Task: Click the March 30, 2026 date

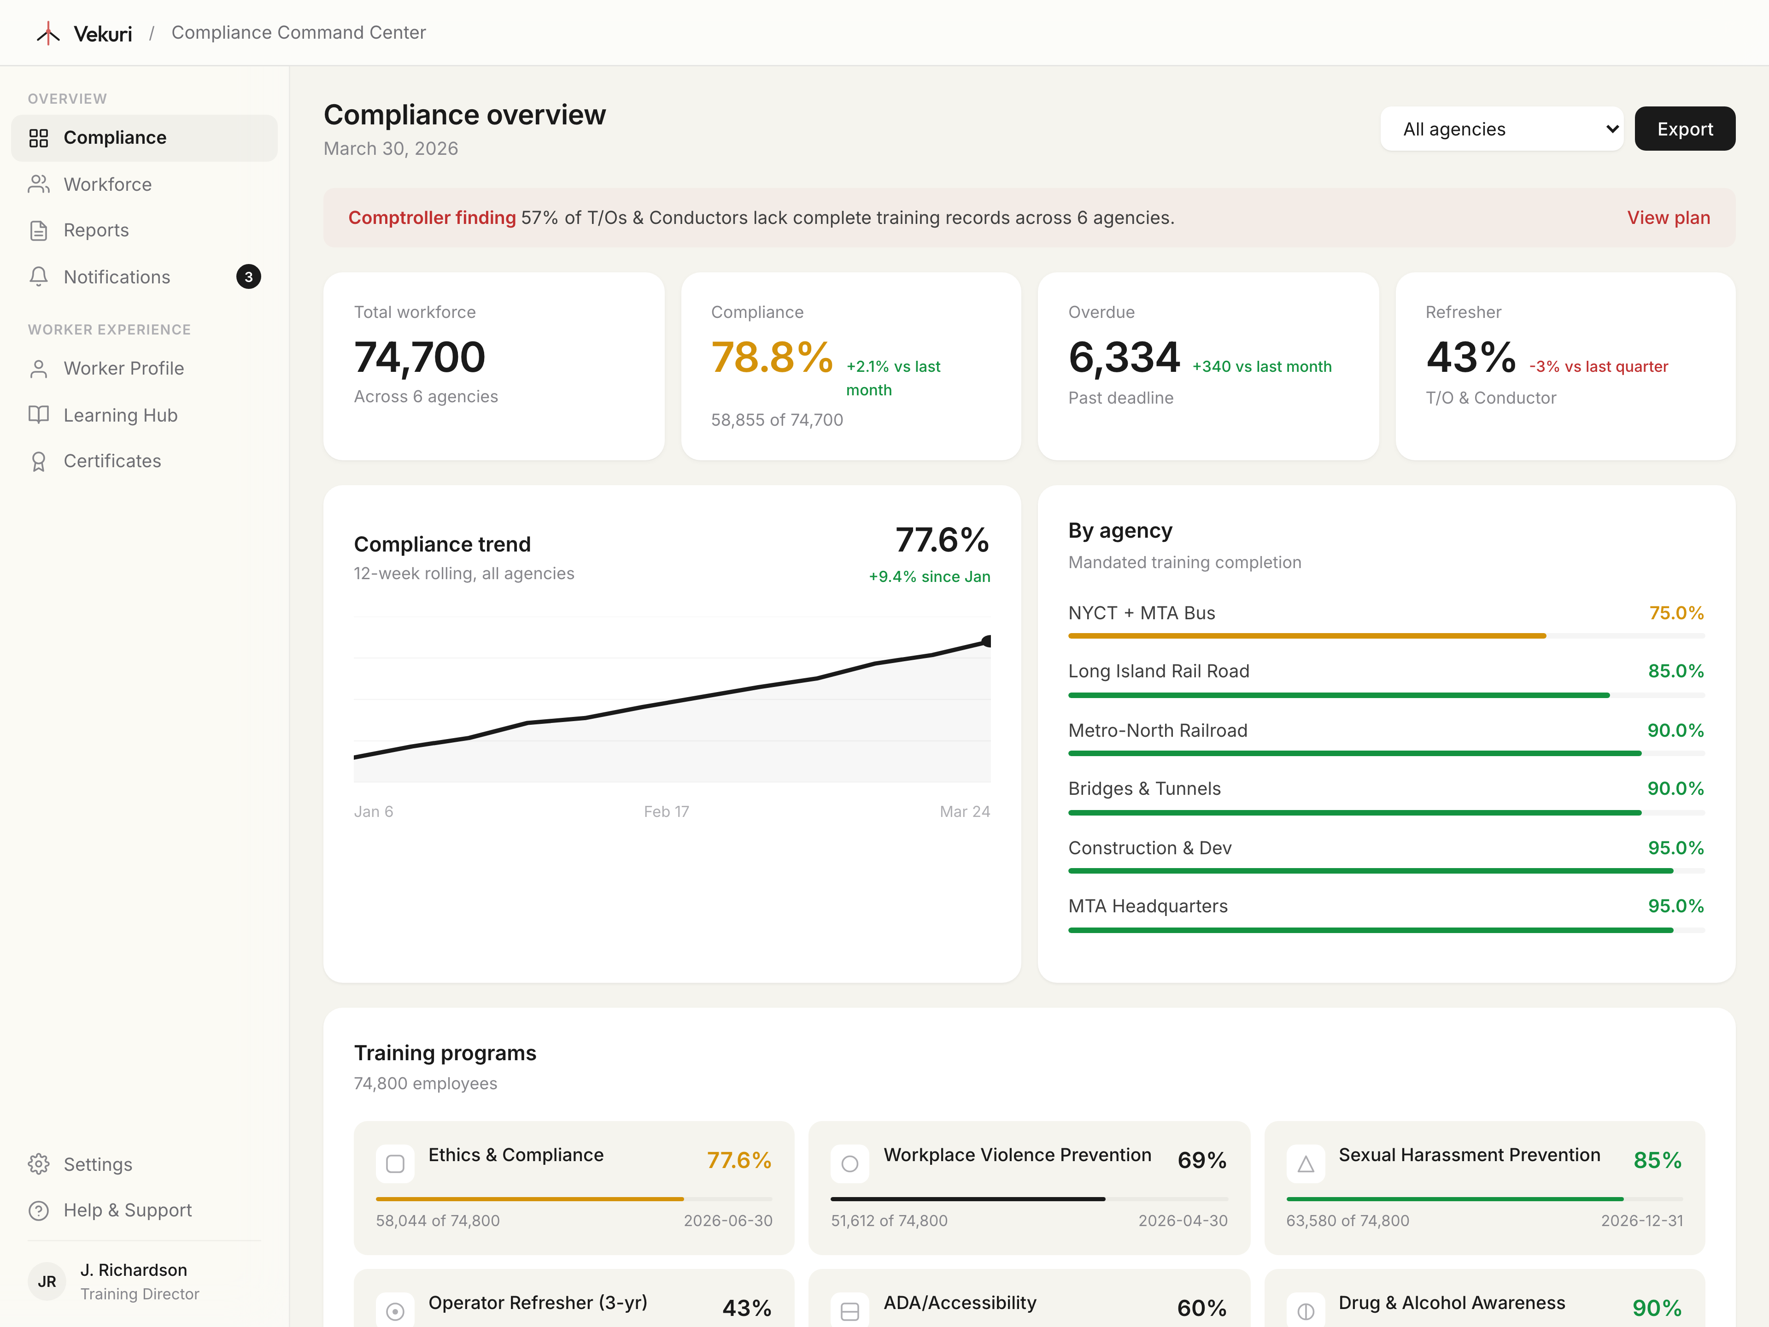Action: pos(390,149)
